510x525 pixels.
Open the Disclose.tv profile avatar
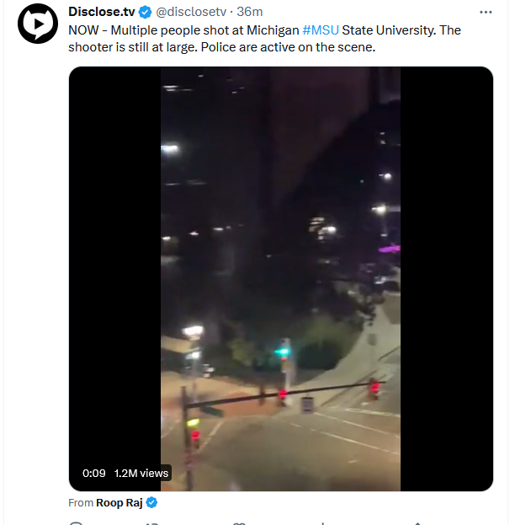click(x=38, y=24)
